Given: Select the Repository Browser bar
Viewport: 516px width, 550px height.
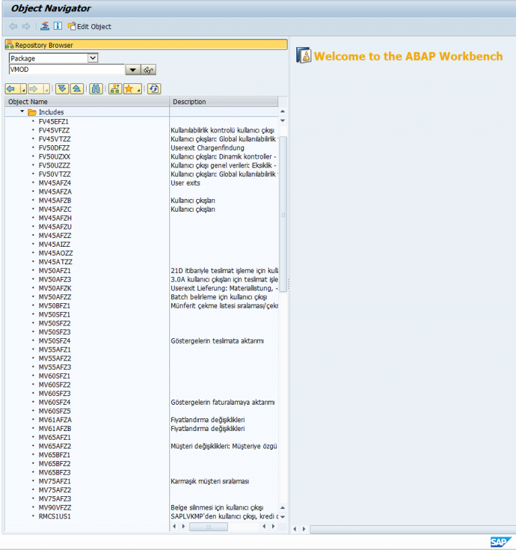Looking at the screenshot, I should coord(146,45).
